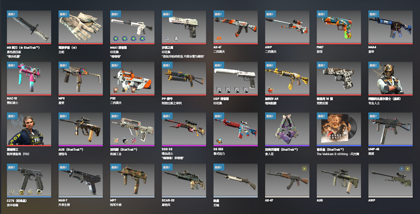Open the FBI agent character item
420x214 pixels.
(x=29, y=129)
